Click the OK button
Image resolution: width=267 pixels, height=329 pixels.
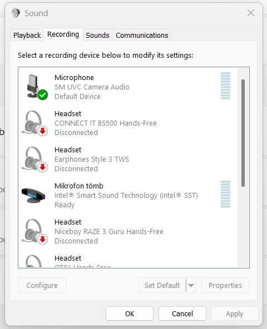(x=130, y=313)
